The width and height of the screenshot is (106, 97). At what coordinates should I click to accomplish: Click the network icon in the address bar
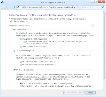coord(18,7)
